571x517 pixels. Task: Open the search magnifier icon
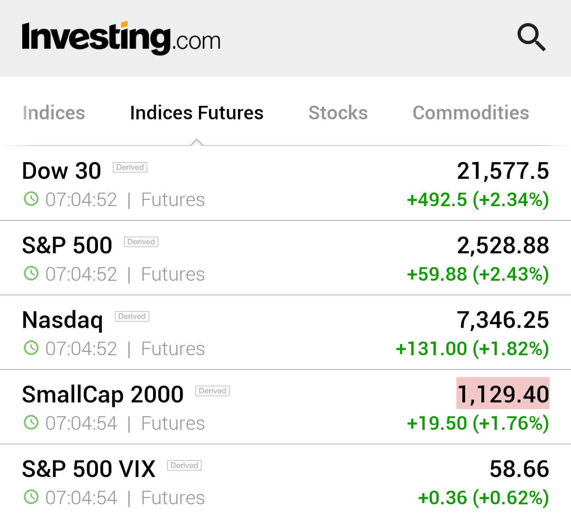(531, 38)
